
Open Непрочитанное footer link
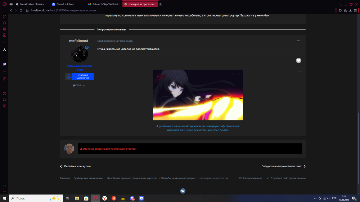pyautogui.click(x=251, y=178)
